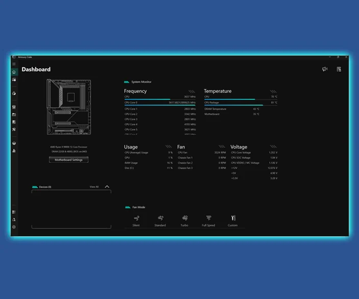The width and height of the screenshot is (359, 299).
Task: Click the Dashboard page title
Action: tap(36, 69)
